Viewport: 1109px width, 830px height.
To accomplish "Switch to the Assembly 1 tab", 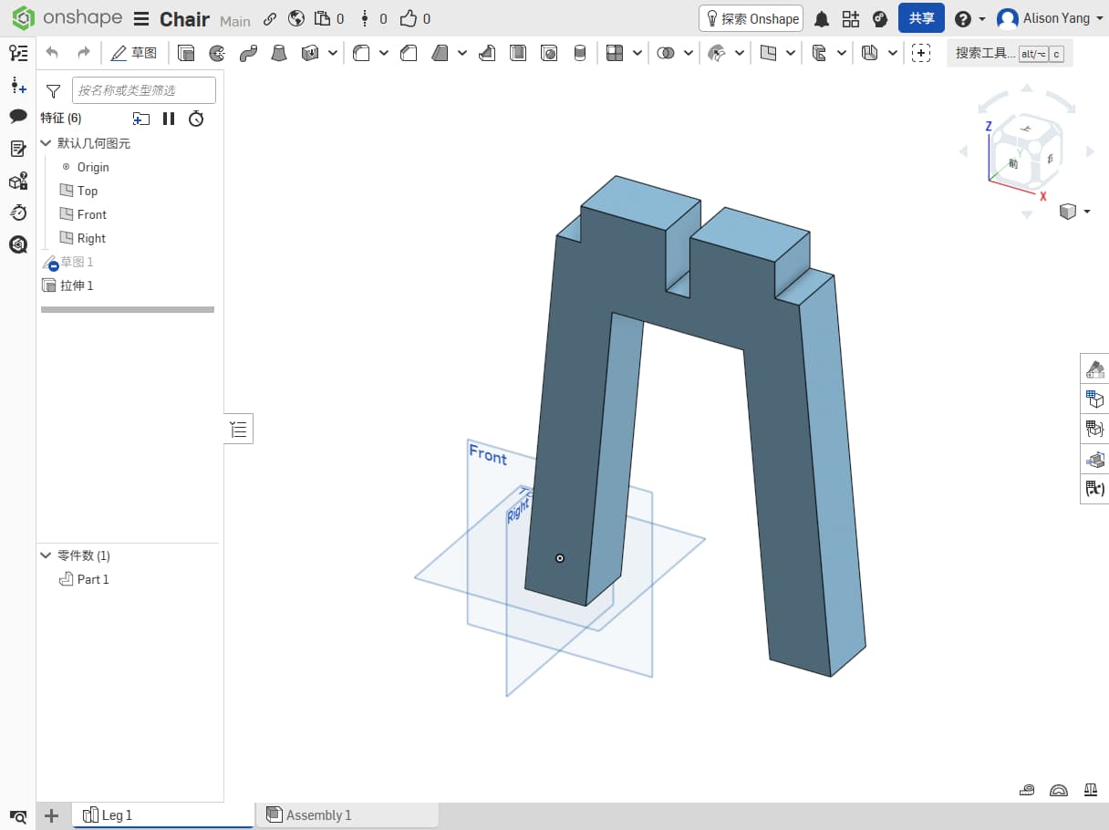I will pyautogui.click(x=347, y=815).
